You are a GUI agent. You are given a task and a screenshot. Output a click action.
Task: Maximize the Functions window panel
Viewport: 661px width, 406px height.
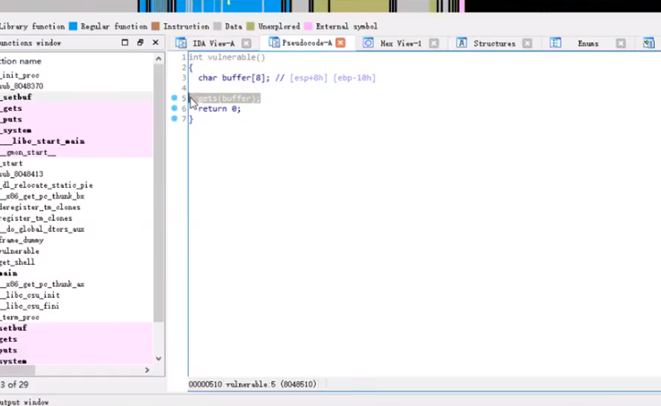[125, 43]
